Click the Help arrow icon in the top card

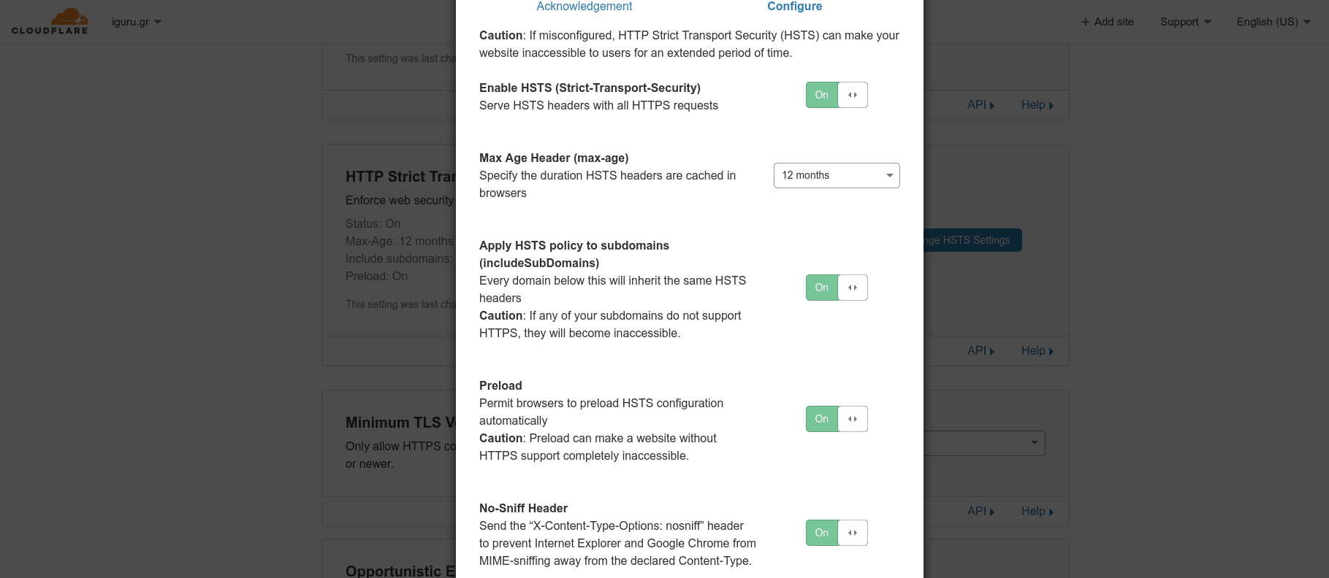click(x=1051, y=106)
